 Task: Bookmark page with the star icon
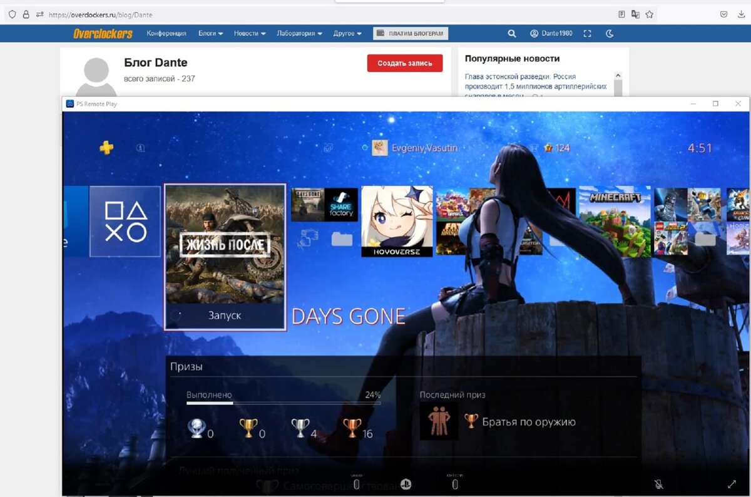pyautogui.click(x=650, y=14)
